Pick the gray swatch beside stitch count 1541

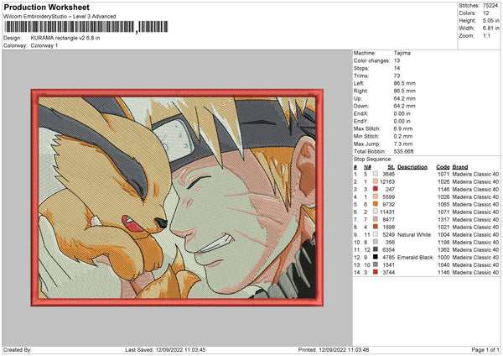(x=376, y=264)
